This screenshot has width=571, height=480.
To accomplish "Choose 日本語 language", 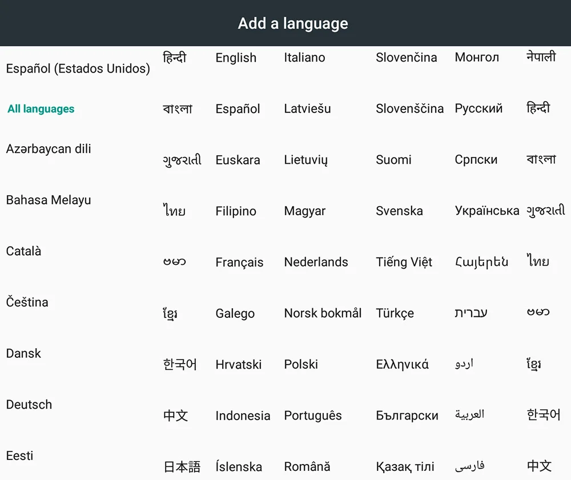I will pyautogui.click(x=182, y=466).
